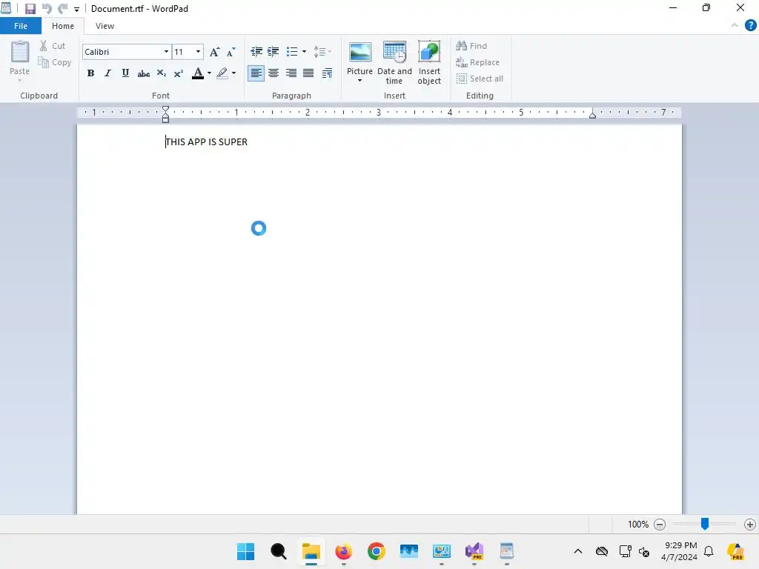Select Align text right
The height and width of the screenshot is (569, 759).
[x=291, y=73]
